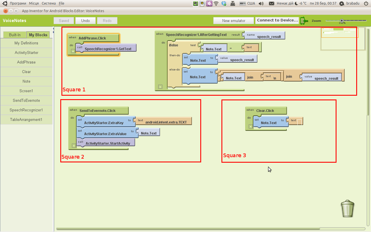
Task: Open the Connect to Device dropdown
Action: click(x=277, y=20)
